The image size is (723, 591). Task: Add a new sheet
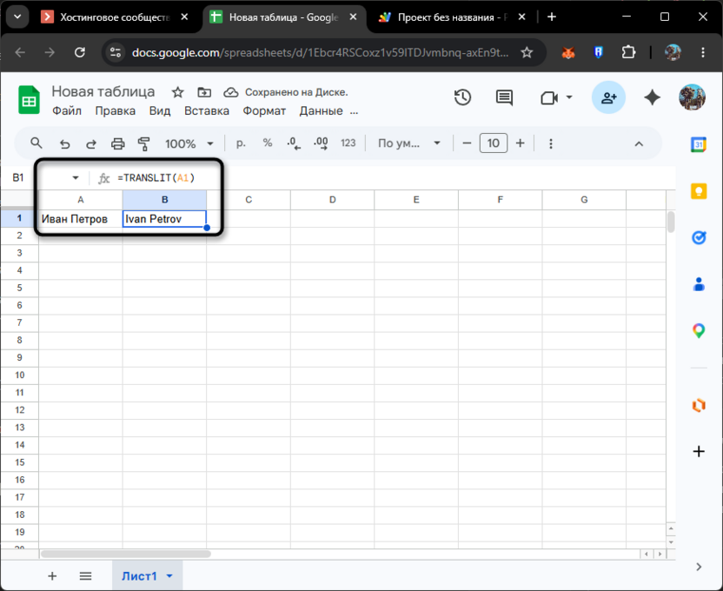(52, 576)
